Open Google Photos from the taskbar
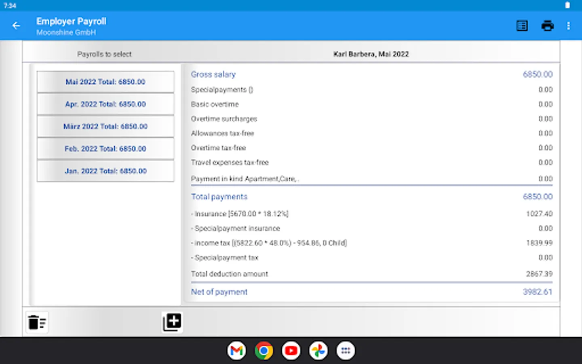 (318, 351)
